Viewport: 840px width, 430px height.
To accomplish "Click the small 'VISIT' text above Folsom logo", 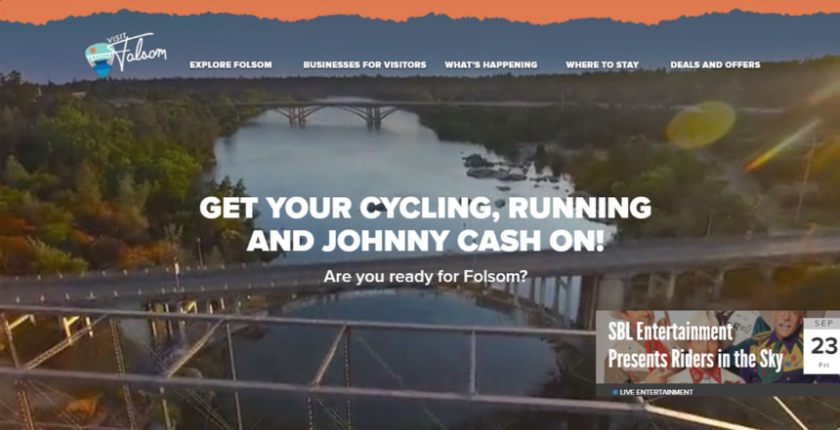I will [x=116, y=39].
